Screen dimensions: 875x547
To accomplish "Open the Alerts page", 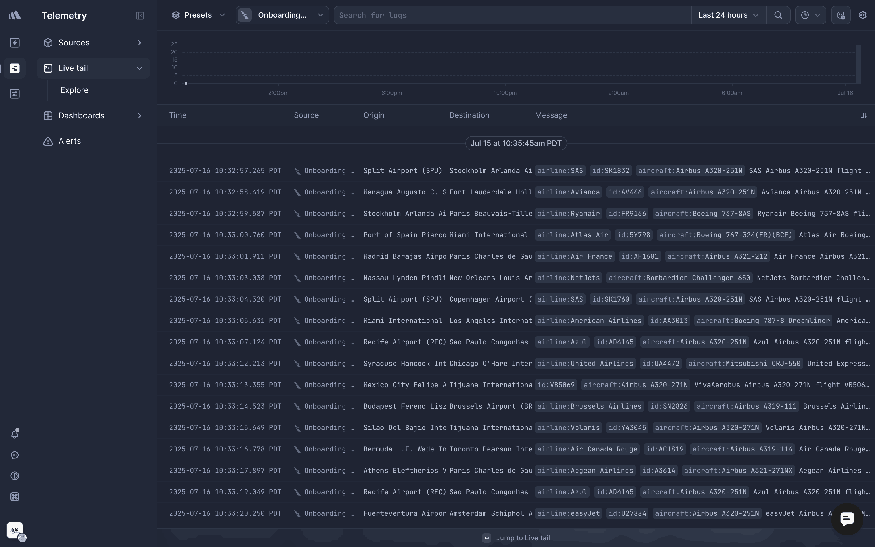I will click(69, 141).
